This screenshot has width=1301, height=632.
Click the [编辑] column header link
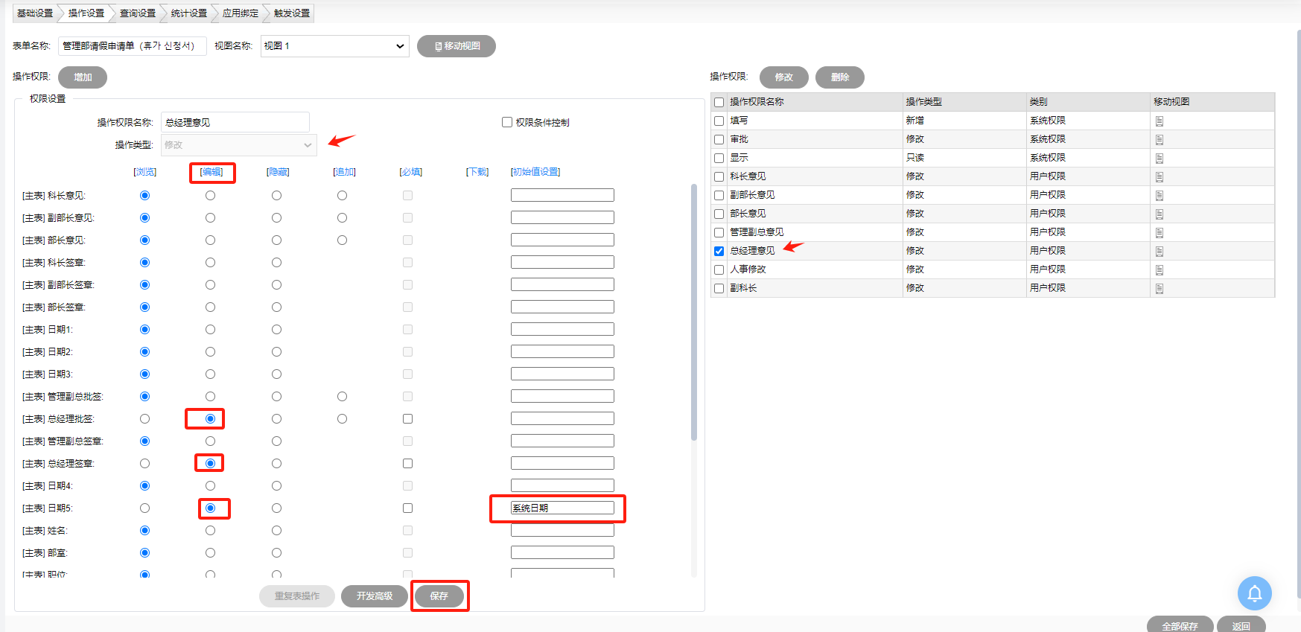point(211,172)
